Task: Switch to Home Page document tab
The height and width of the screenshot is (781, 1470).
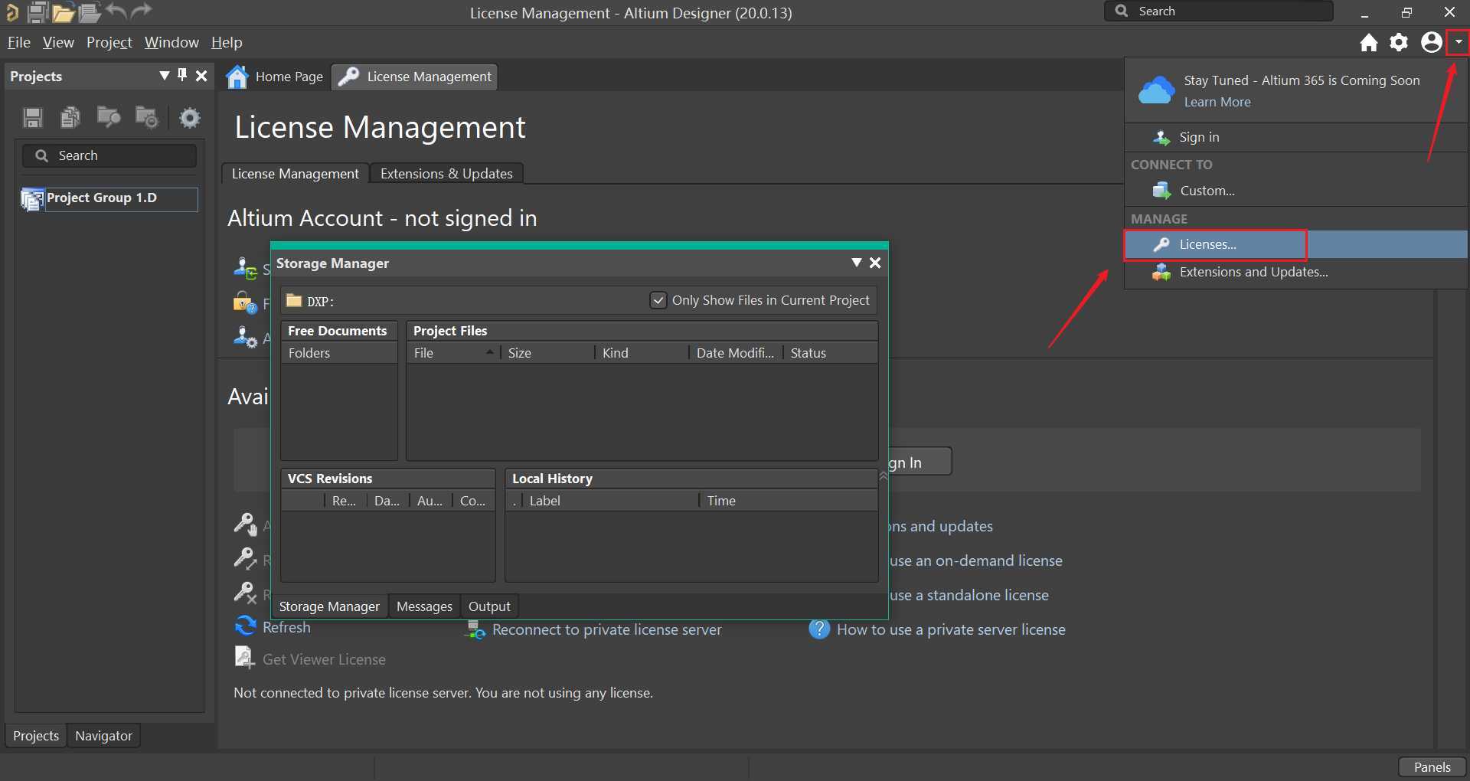Action: [x=276, y=77]
